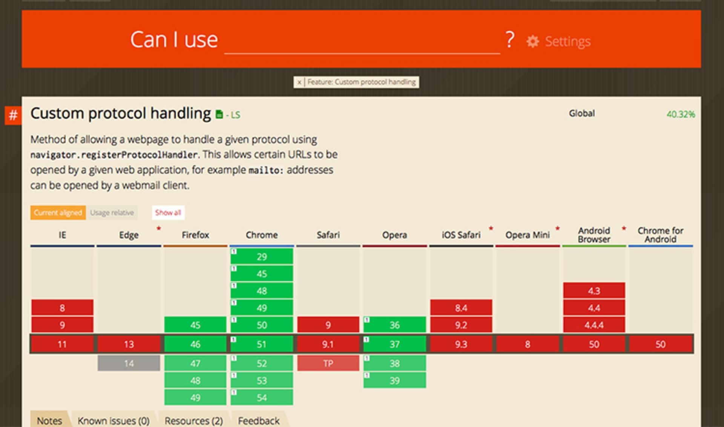Click the Safari column header
This screenshot has width=724, height=427.
coord(328,235)
